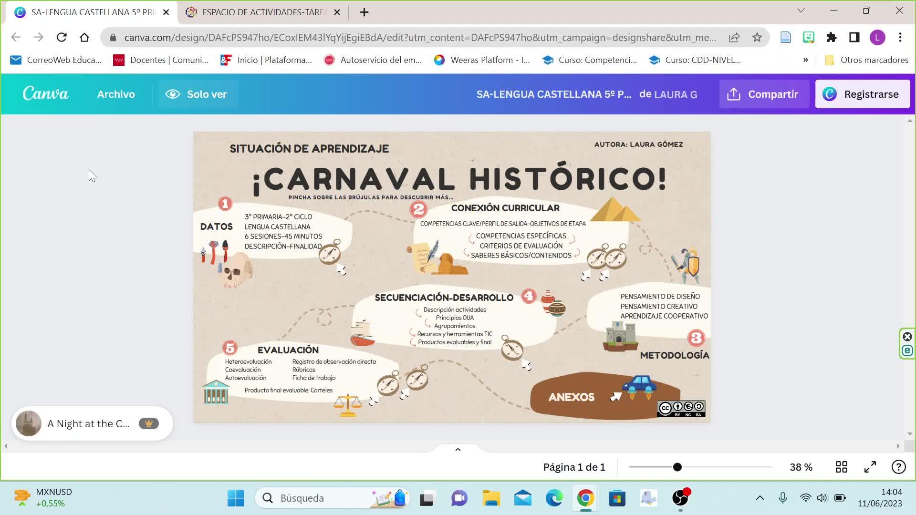Open the Chrome extensions puzzle icon
Image resolution: width=916 pixels, height=515 pixels.
pyautogui.click(x=832, y=37)
